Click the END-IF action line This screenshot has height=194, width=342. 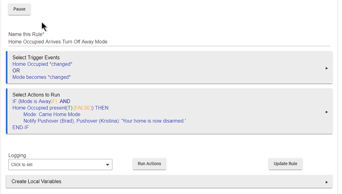[21, 127]
